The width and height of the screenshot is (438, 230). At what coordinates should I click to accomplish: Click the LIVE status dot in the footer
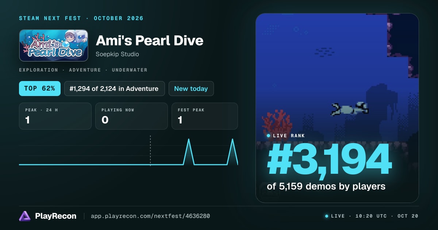pos(327,216)
